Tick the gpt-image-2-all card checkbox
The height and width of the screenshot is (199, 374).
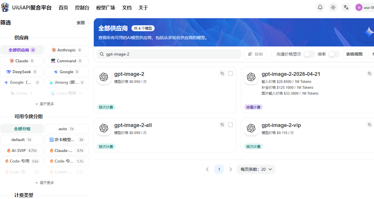[231, 125]
